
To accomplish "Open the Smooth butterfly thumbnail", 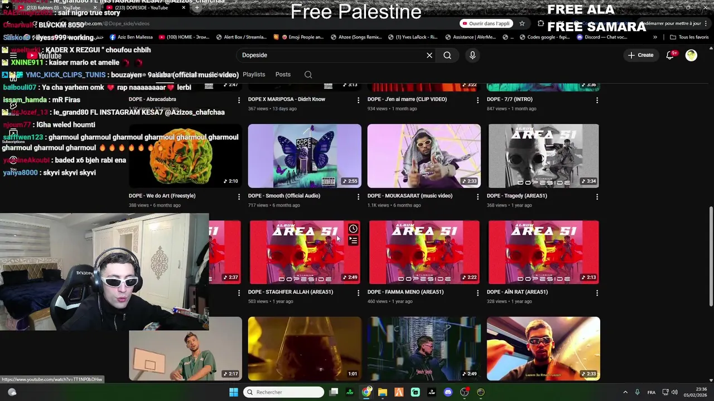I will (305, 156).
